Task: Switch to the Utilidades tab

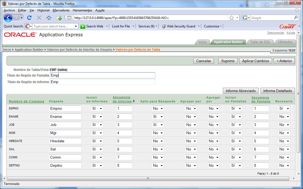Action: pos(285,42)
